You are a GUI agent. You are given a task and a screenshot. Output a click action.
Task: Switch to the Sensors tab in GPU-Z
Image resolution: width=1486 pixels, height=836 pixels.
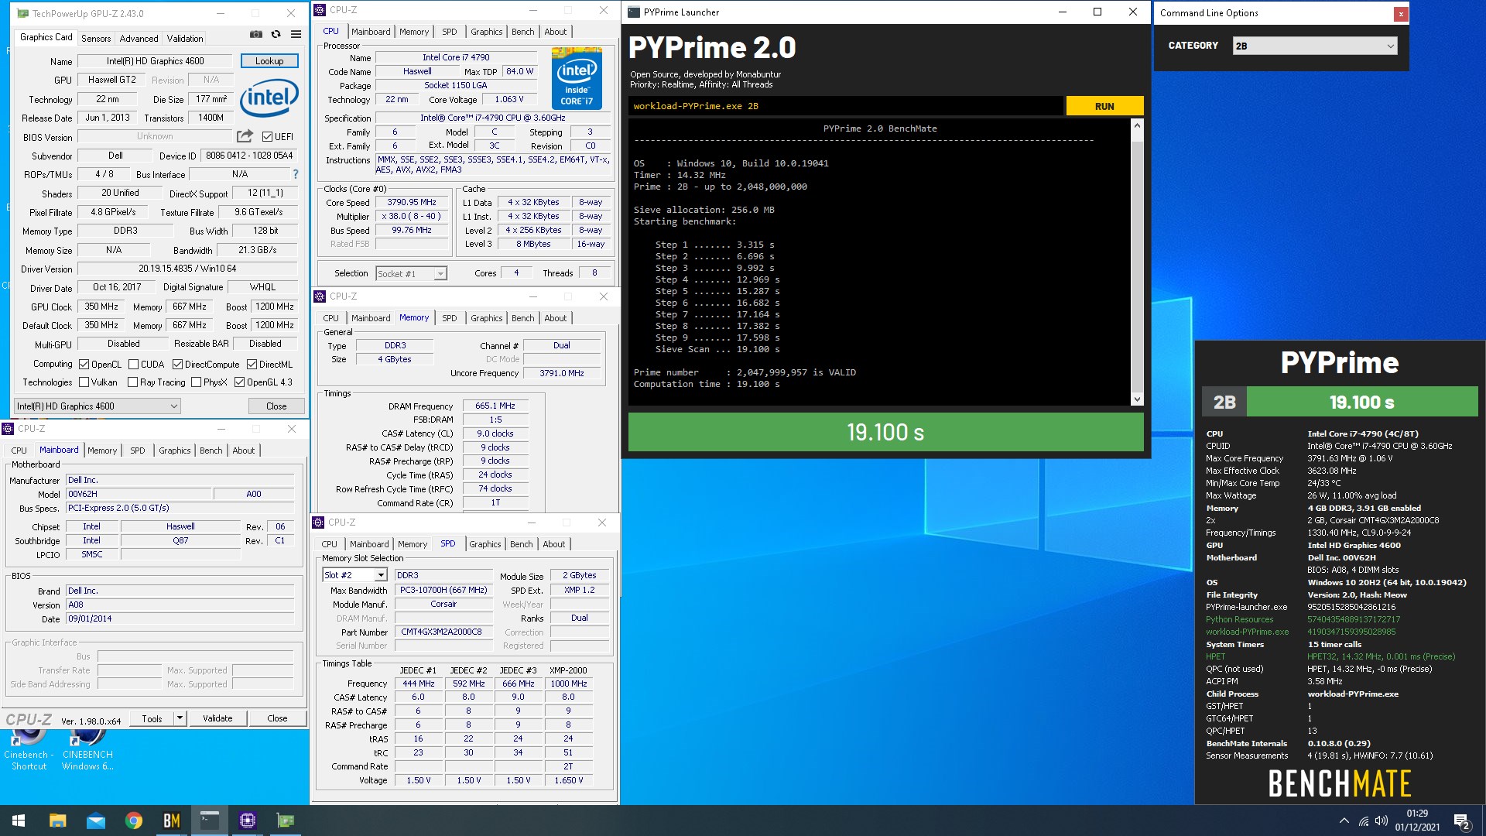(x=96, y=38)
